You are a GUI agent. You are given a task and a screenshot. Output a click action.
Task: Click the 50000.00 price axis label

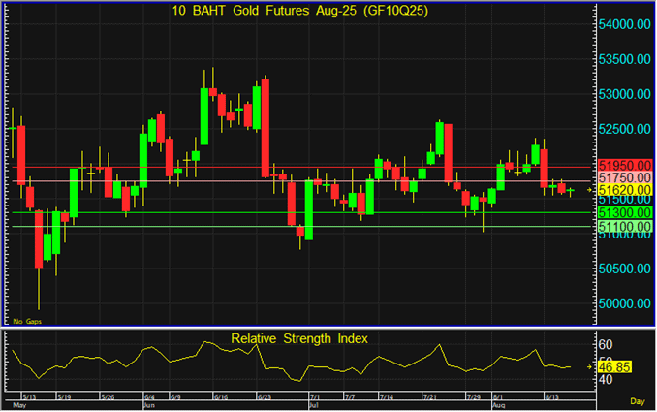pos(623,302)
